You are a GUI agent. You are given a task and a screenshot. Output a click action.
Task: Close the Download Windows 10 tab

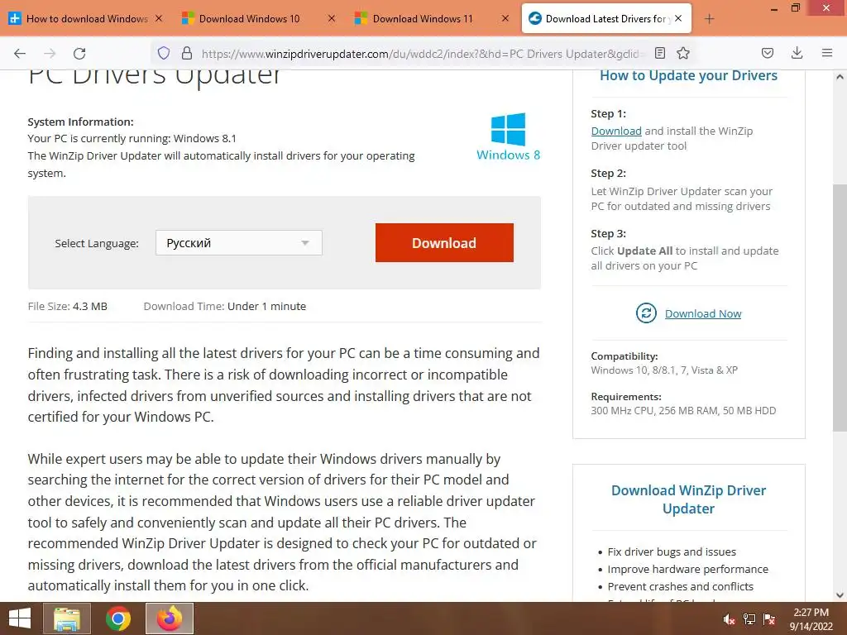click(x=332, y=18)
